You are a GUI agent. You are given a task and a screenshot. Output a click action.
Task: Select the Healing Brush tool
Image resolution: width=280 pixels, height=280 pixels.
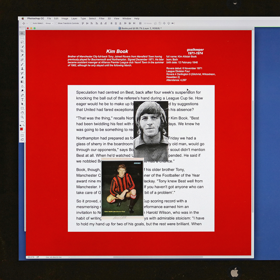click(22, 60)
